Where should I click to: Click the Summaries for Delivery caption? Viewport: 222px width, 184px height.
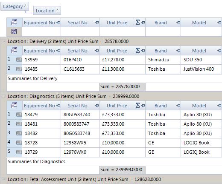click(x=32, y=78)
